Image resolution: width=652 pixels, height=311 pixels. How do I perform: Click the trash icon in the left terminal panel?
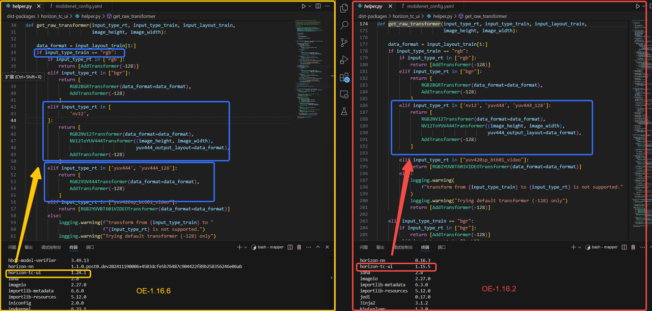tap(299, 247)
